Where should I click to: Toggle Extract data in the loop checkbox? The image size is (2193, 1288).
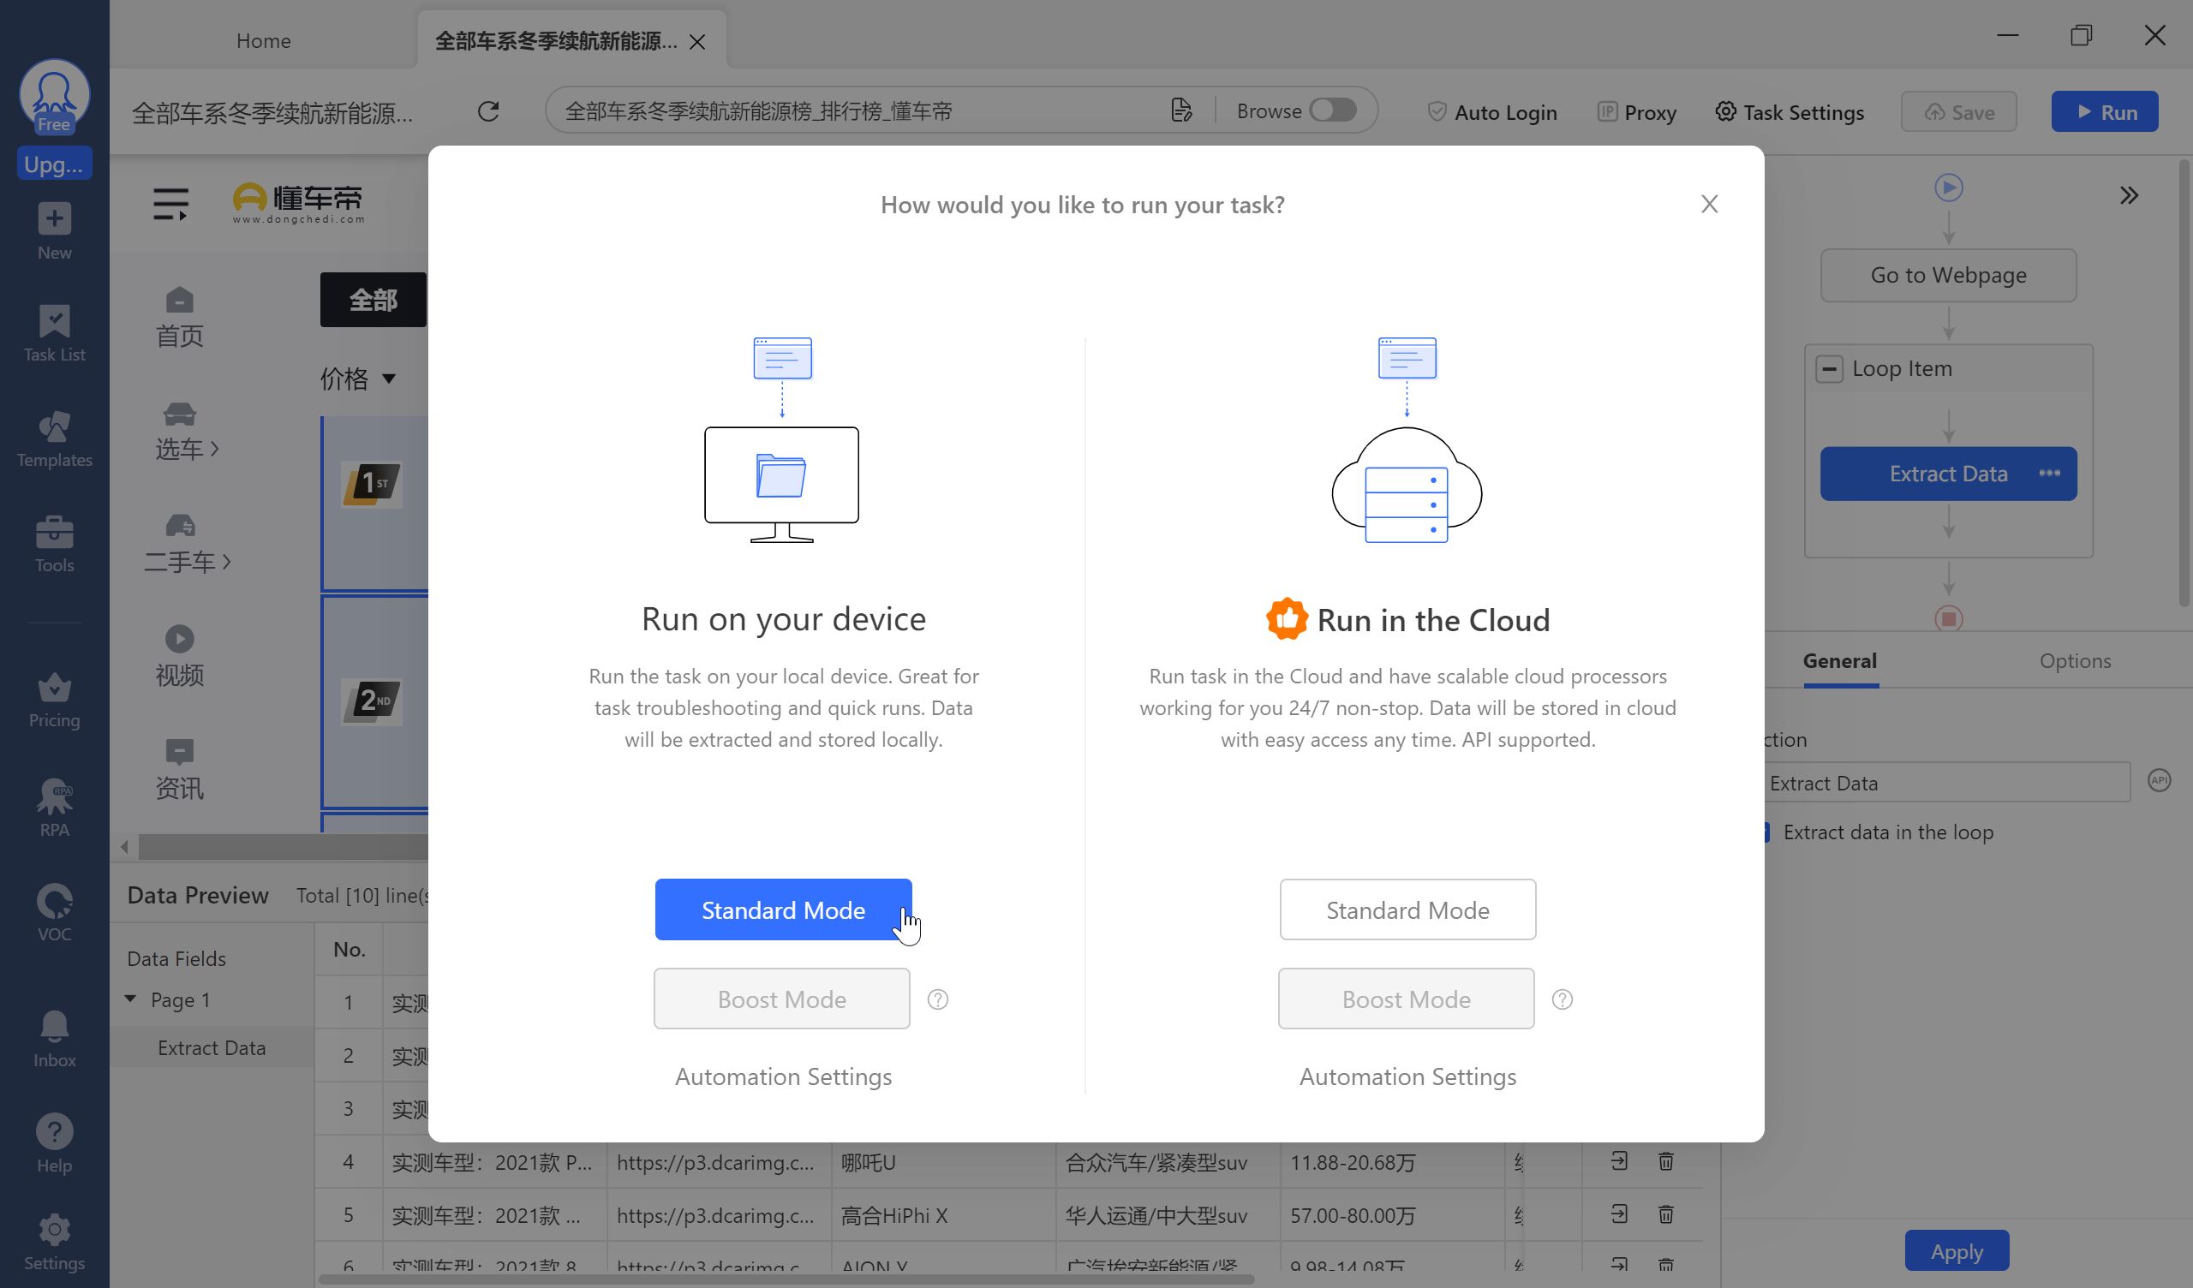pos(1766,832)
